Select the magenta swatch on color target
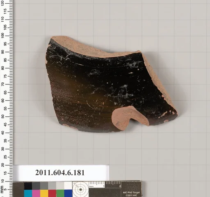210x197 pixels. click(36, 193)
